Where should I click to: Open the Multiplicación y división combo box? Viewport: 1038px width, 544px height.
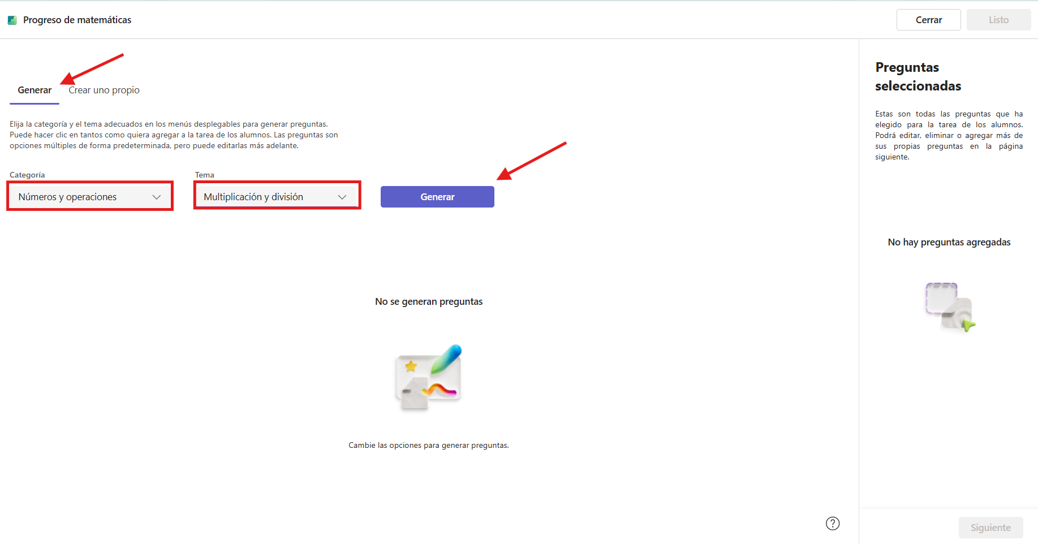click(x=277, y=197)
